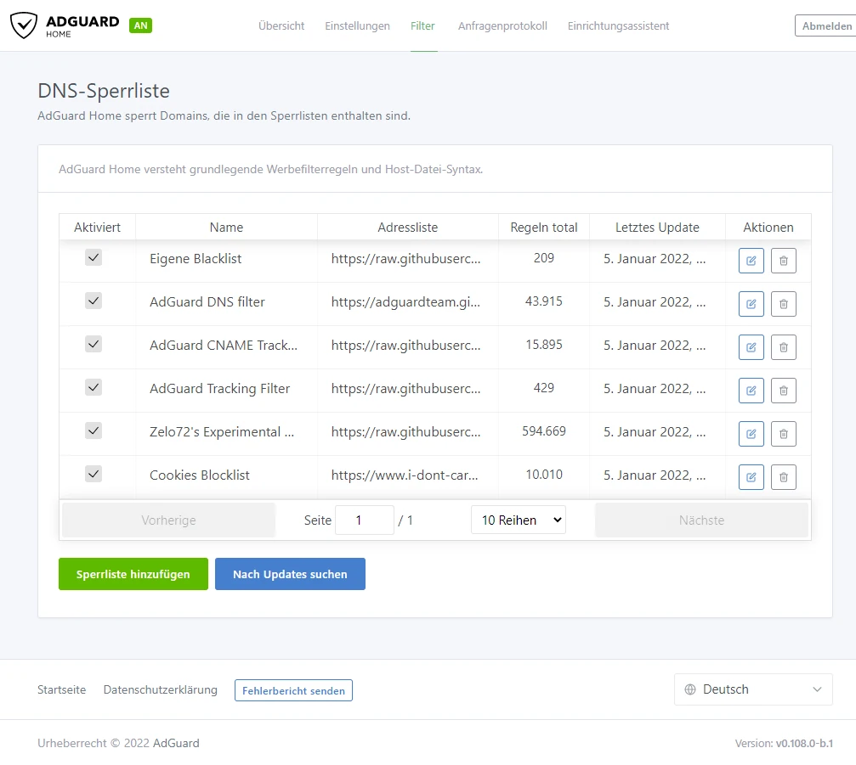Screen dimensions: 856x765
Task: Go to the Anfragenprotokoll tab
Action: pos(502,25)
